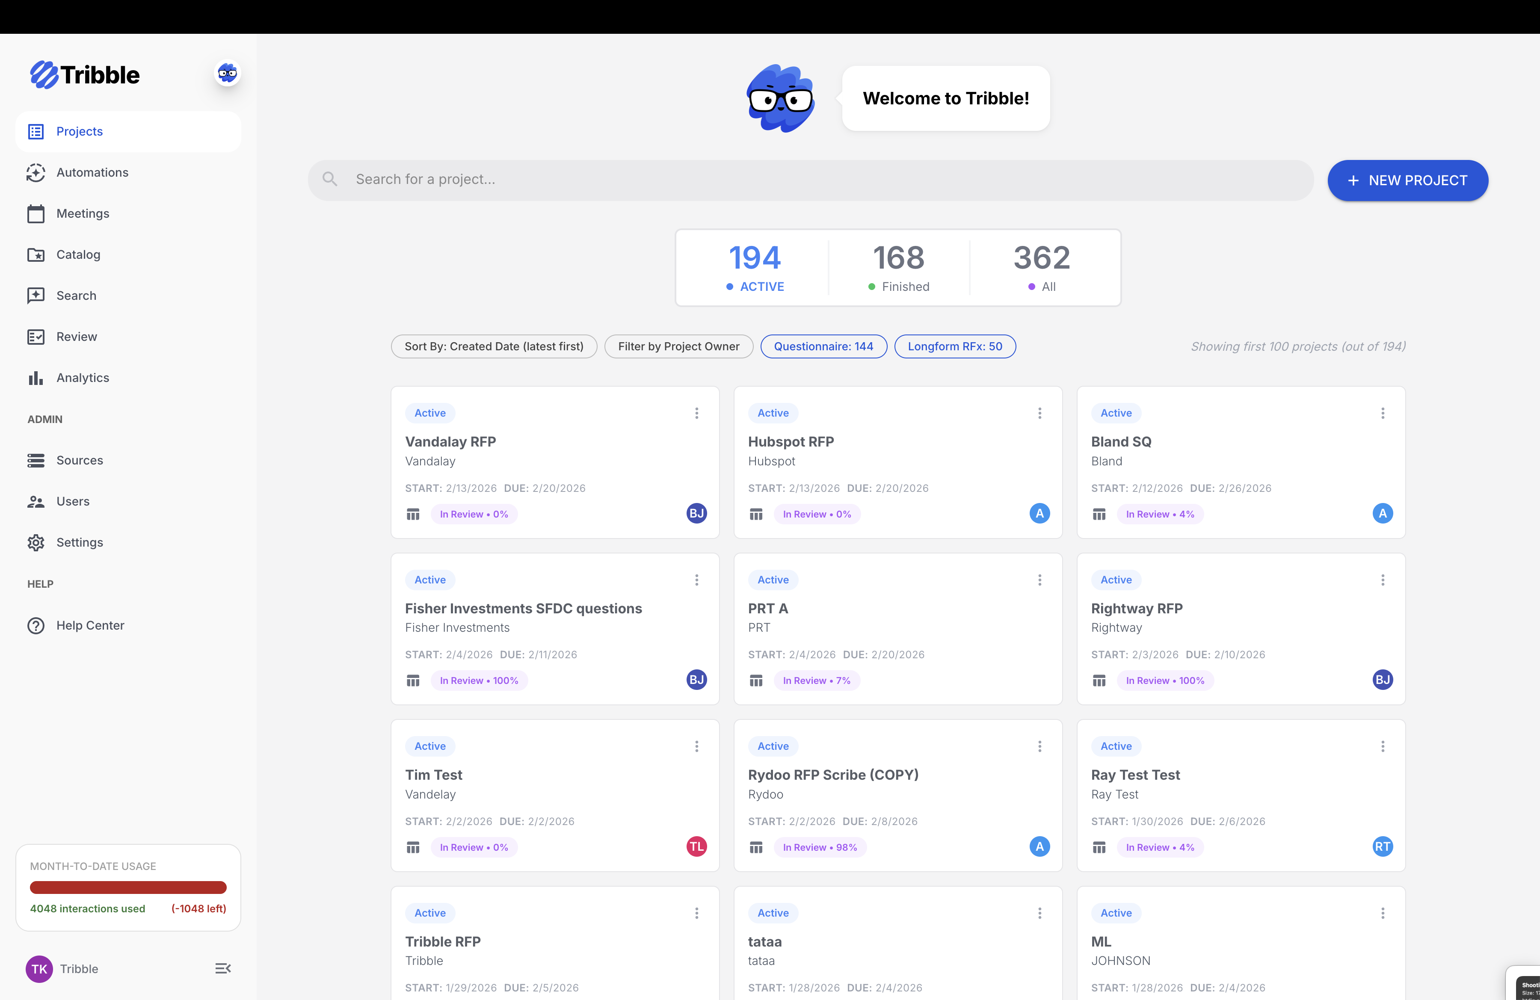This screenshot has height=1000, width=1540.
Task: Open the Meetings calendar icon
Action: coord(36,213)
